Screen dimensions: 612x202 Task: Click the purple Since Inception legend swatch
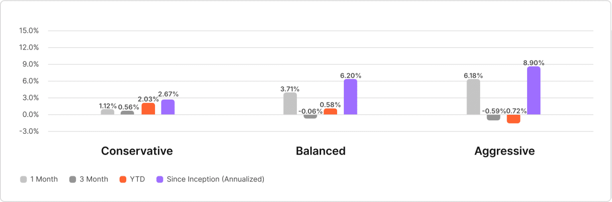click(160, 179)
